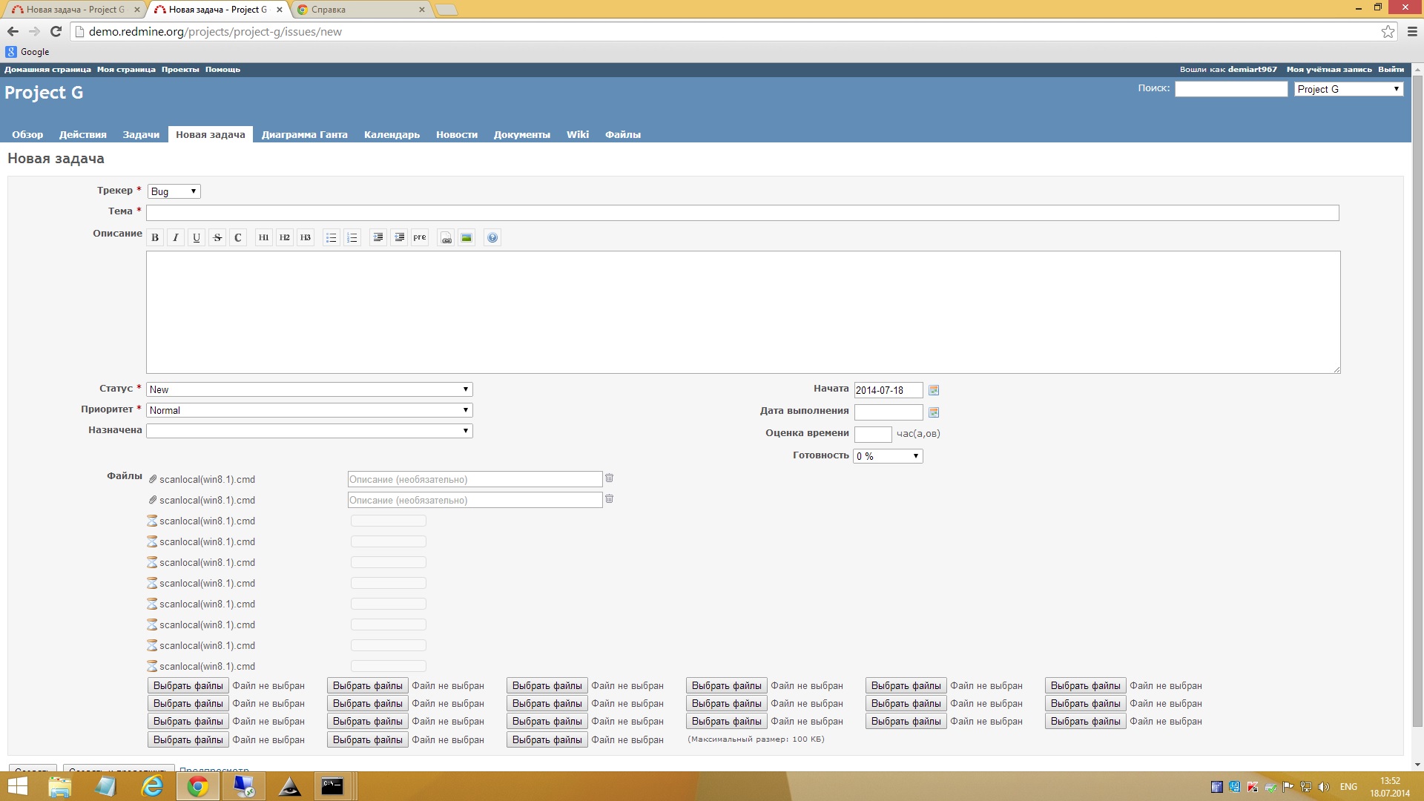Apply strikethrough formatting button
1424x801 pixels.
[x=217, y=237]
